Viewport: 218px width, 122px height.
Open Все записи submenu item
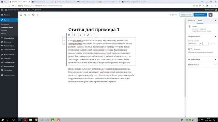(5, 24)
